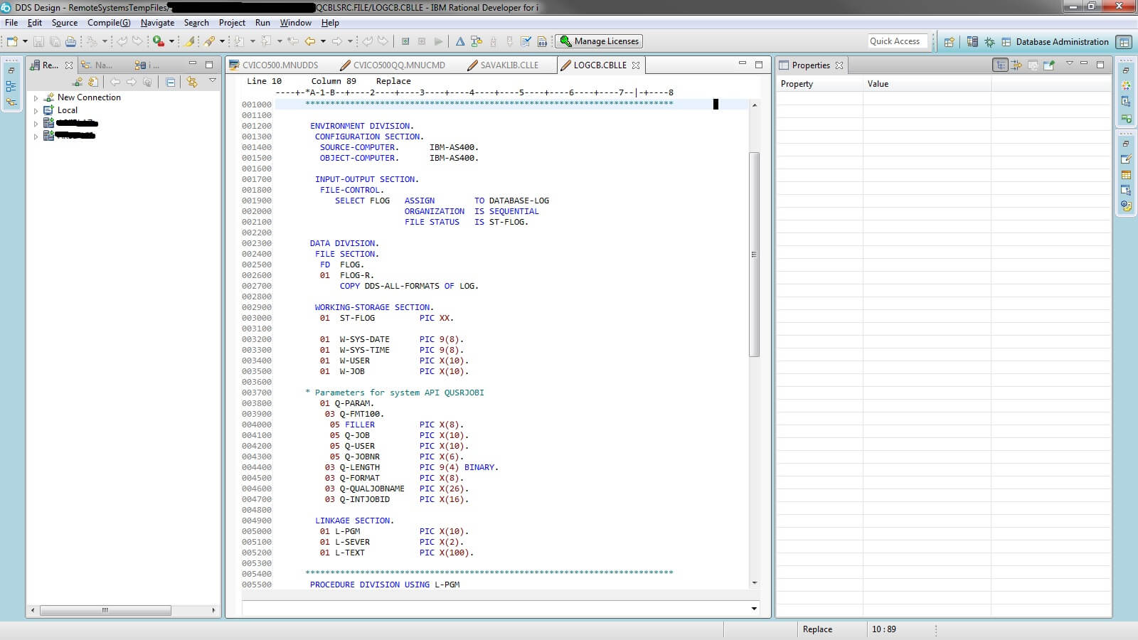This screenshot has height=640, width=1138.
Task: Toggle Show Categories in Properties view
Action: pos(1001,65)
